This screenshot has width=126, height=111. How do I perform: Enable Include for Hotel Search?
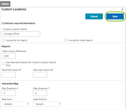point(66,40)
